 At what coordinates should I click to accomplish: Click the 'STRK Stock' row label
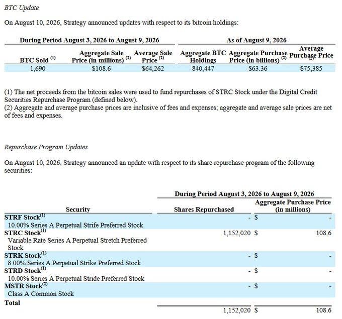(26, 255)
